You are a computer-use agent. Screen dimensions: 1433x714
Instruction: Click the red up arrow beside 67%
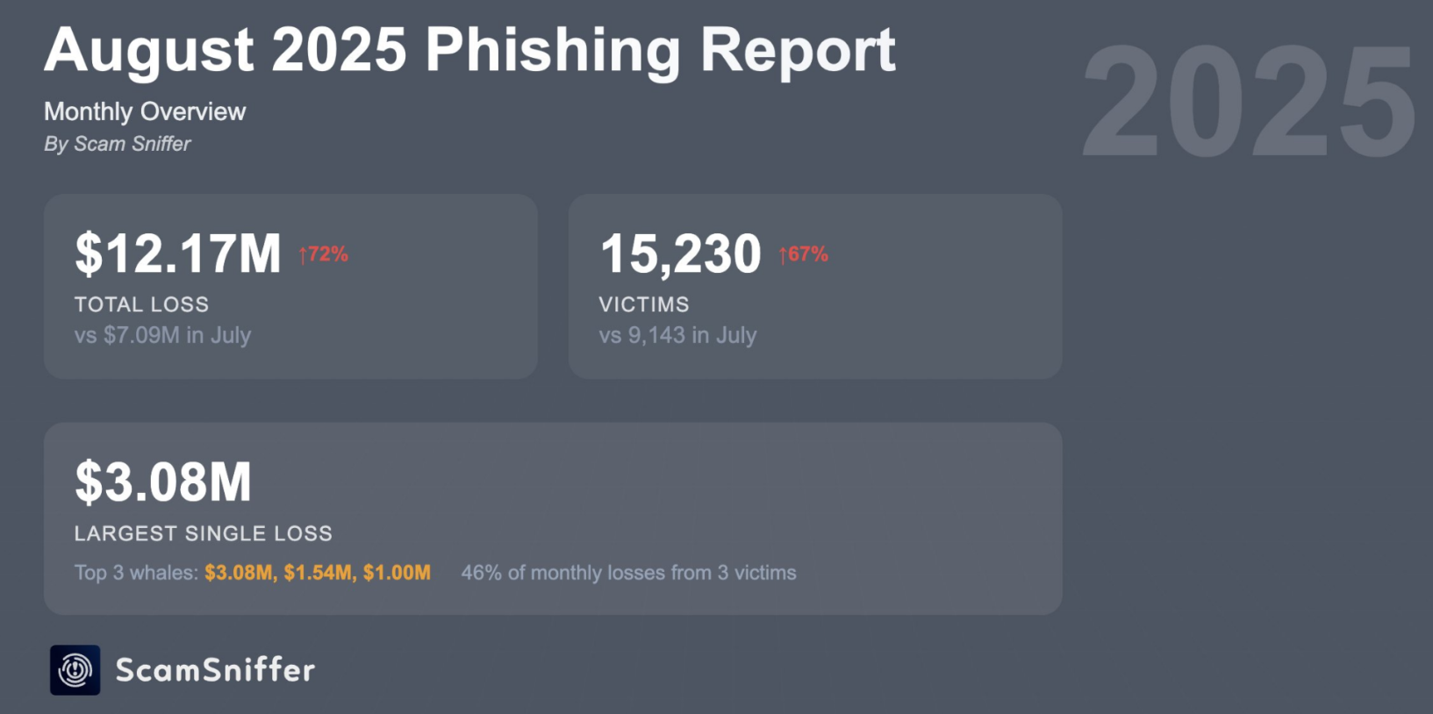pos(783,255)
